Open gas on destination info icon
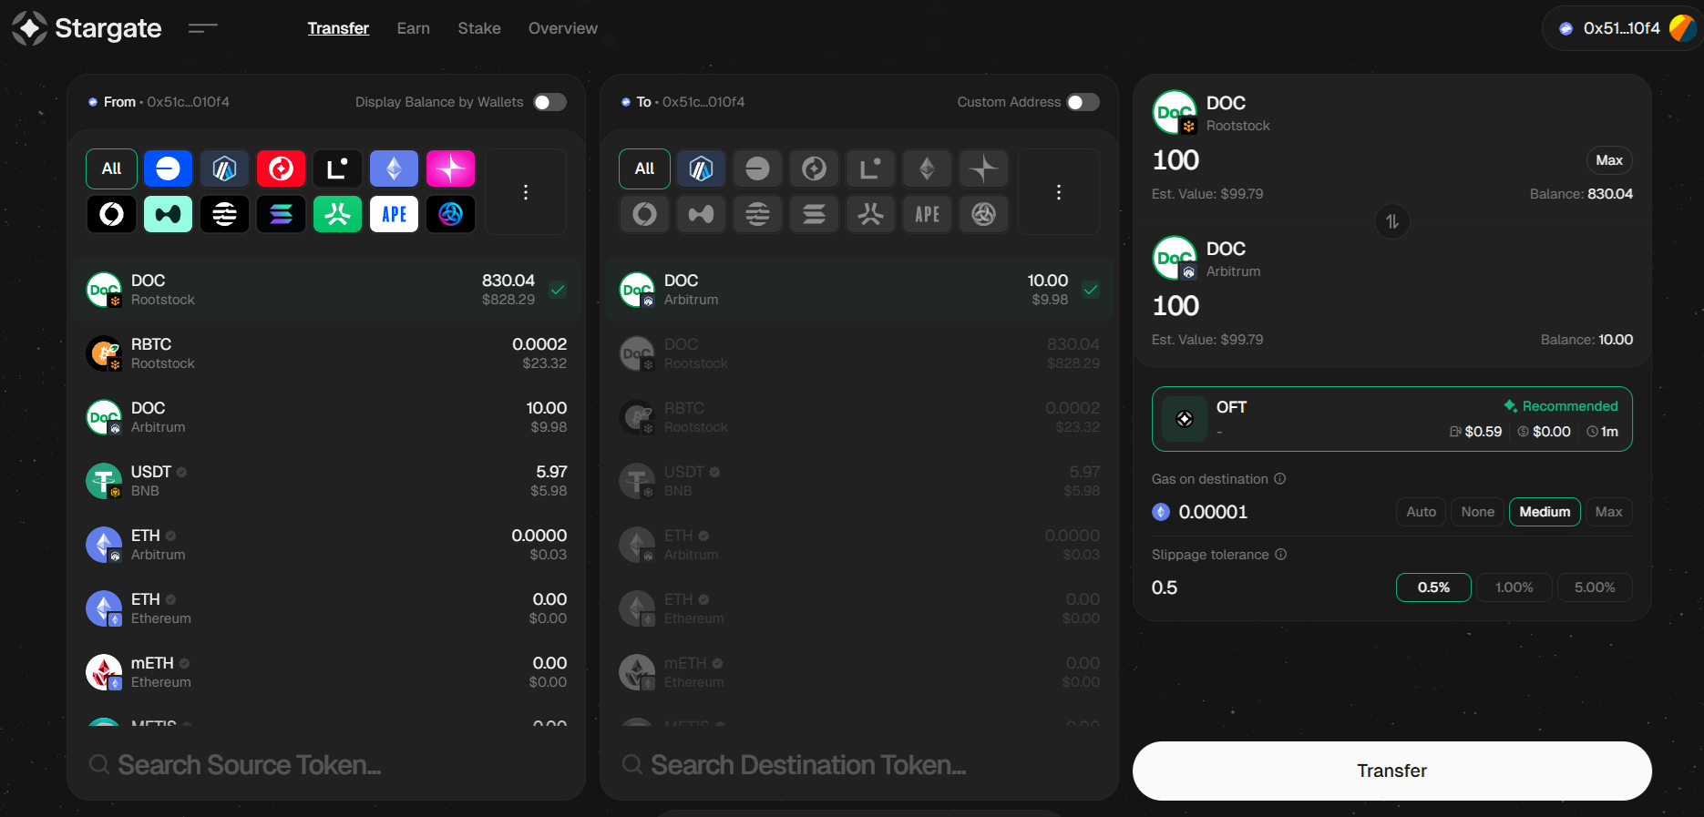Image resolution: width=1704 pixels, height=817 pixels. pos(1279,479)
